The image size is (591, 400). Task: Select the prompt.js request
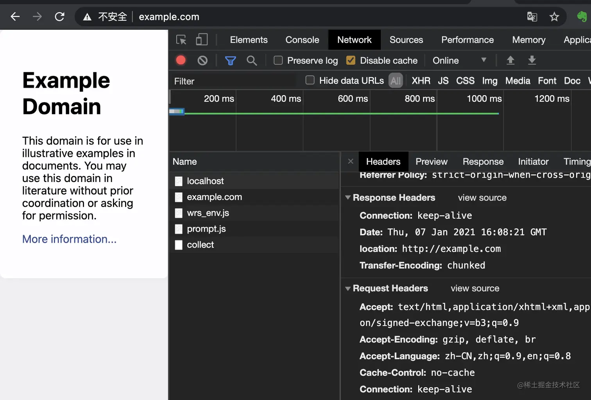(x=254, y=229)
